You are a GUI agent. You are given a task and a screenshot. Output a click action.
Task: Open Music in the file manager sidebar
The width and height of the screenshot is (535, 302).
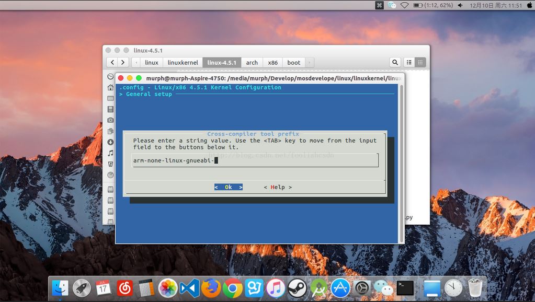point(110,153)
